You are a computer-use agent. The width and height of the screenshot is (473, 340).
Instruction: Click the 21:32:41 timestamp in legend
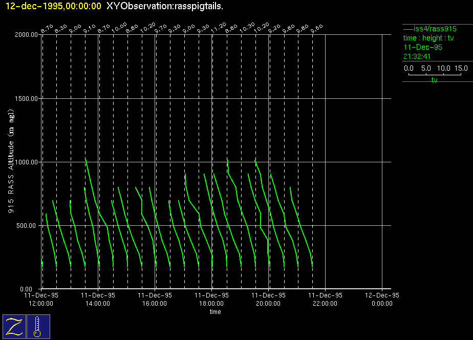pyautogui.click(x=417, y=56)
